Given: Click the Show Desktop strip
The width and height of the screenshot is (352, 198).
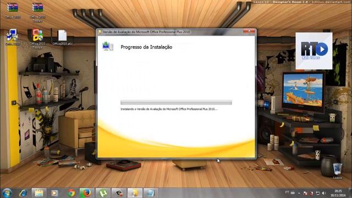Looking at the screenshot, I should [350, 193].
